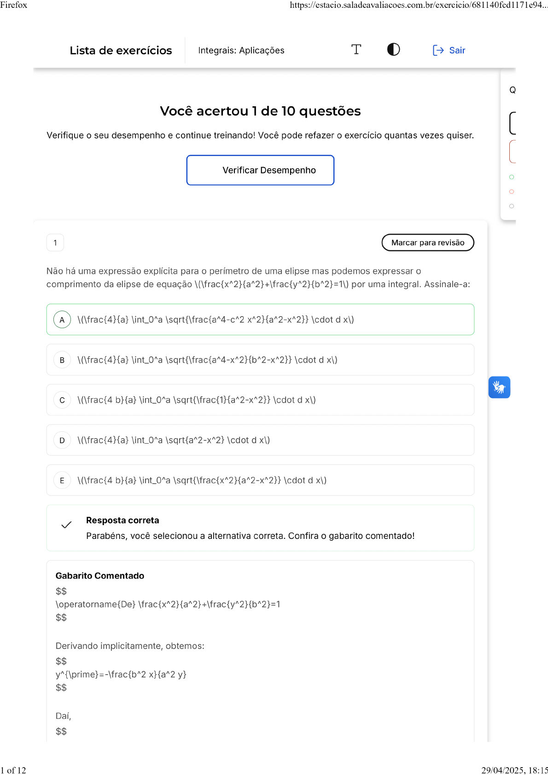
Task: Open the blue sign-language accessibility widget
Action: [x=499, y=387]
